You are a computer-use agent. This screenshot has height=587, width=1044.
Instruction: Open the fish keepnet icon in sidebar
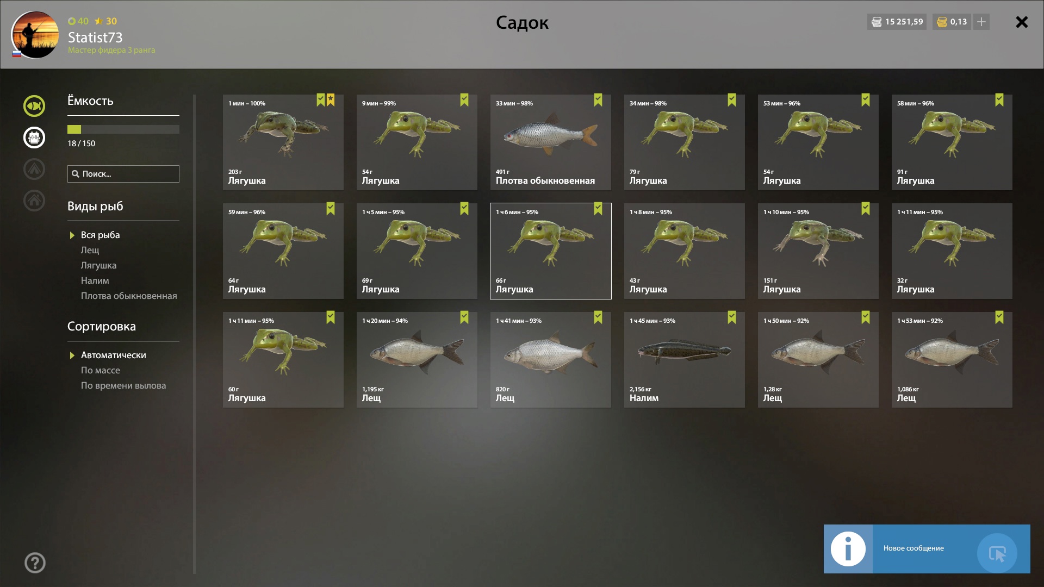[x=34, y=106]
